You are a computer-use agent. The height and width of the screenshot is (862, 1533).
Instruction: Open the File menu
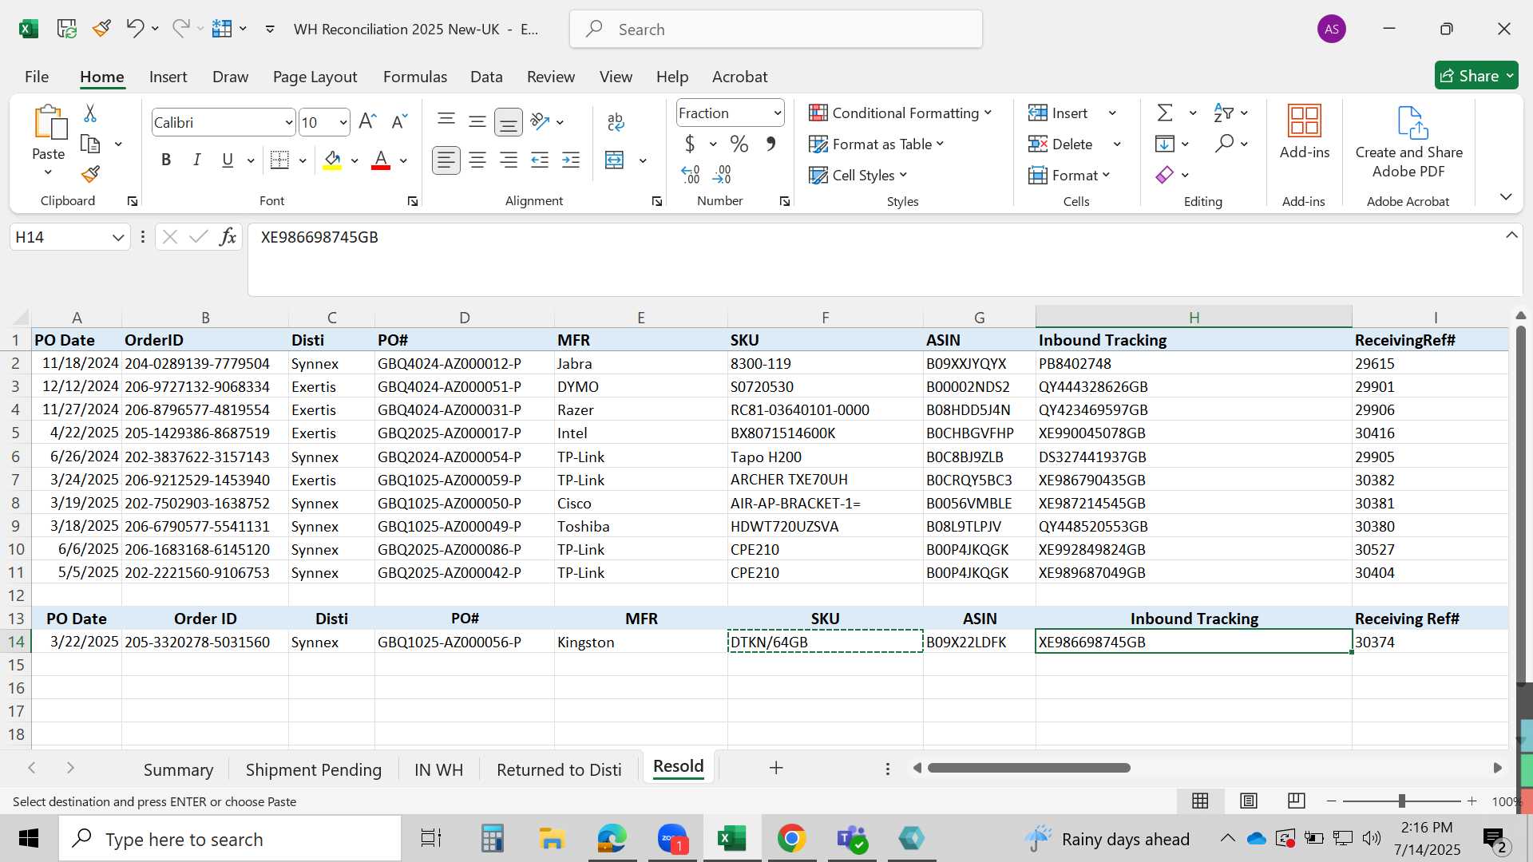tap(37, 77)
